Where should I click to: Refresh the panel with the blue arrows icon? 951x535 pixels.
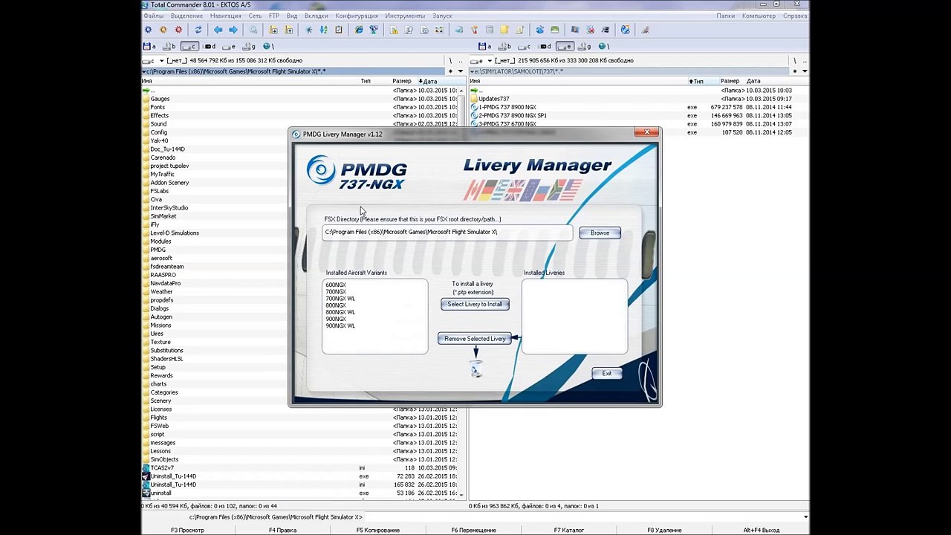pos(198,30)
